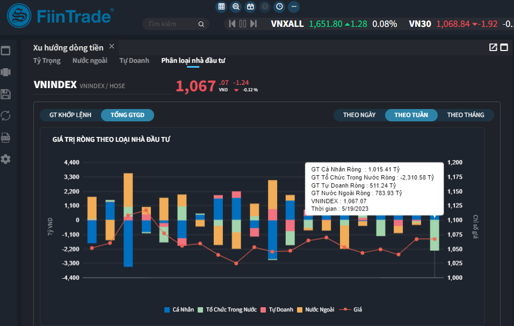Open settings via the sidebar gear icon

click(6, 159)
